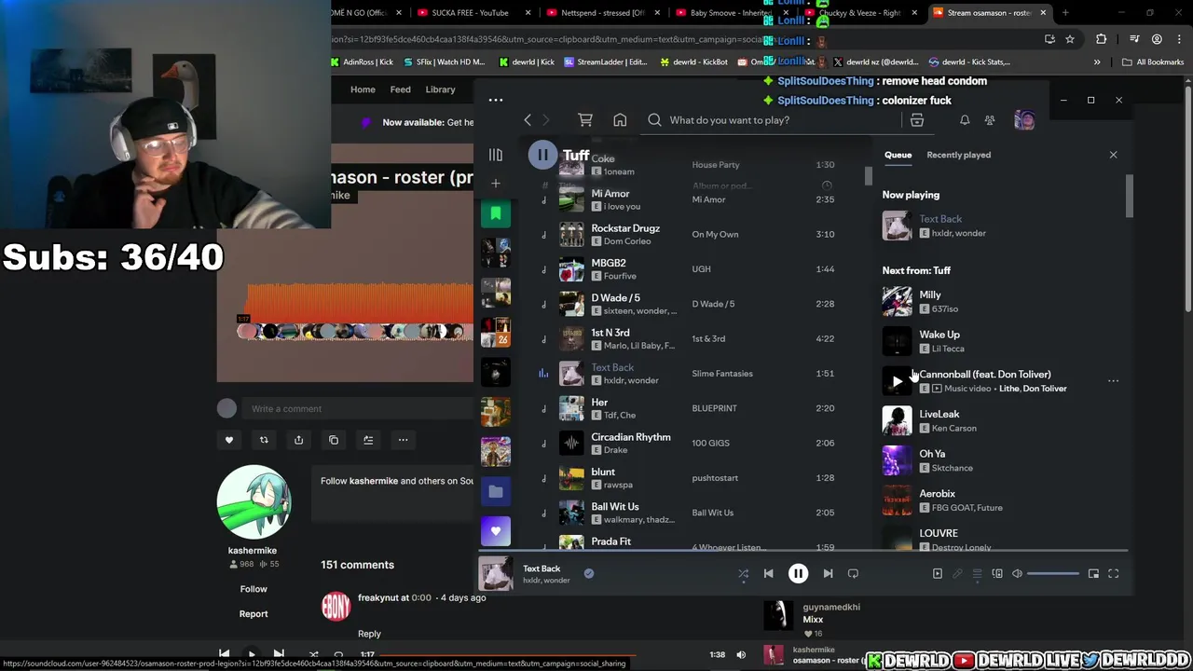The width and height of the screenshot is (1193, 671).
Task: Report kashermike on SoundCloud
Action: [254, 614]
